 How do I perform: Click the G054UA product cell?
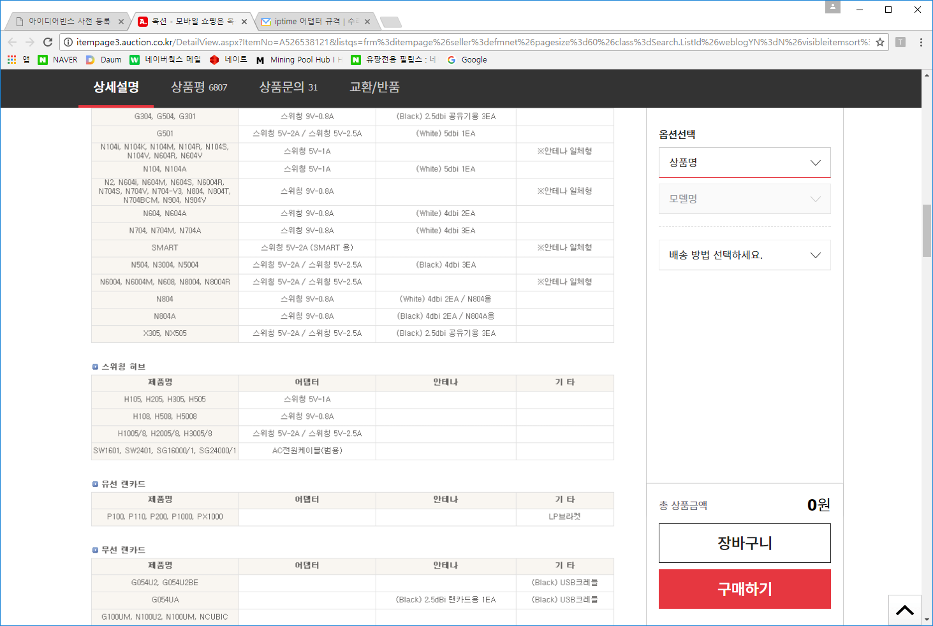tap(165, 600)
